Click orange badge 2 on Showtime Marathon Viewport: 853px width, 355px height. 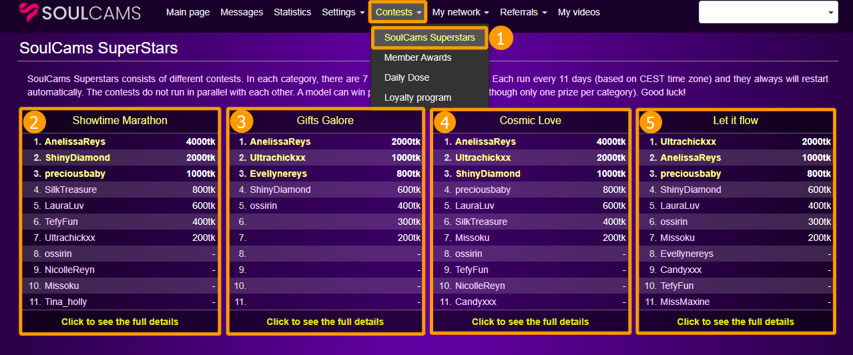[34, 122]
